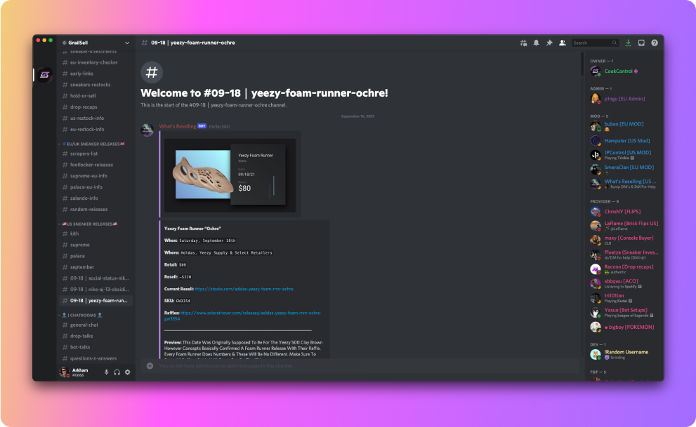Mute your microphone
The image size is (696, 427).
106,372
